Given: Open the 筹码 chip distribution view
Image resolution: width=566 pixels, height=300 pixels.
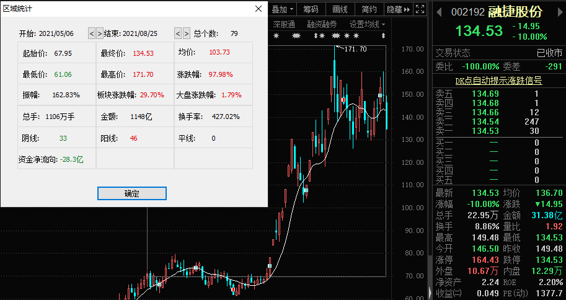Looking at the screenshot, I should 311,9.
